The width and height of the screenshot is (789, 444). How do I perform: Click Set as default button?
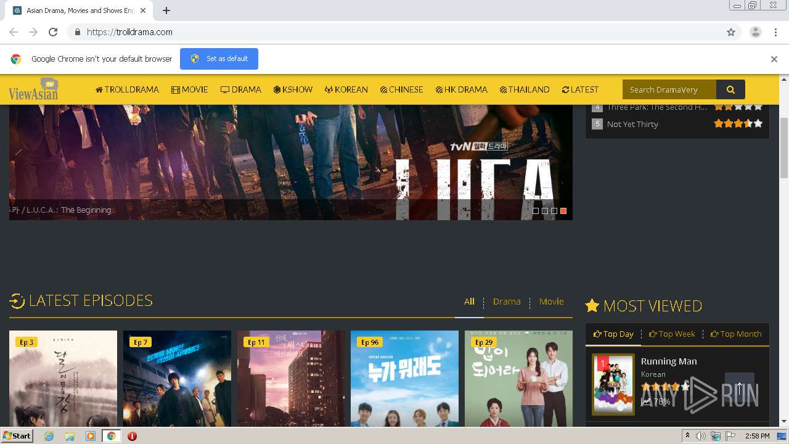[219, 59]
